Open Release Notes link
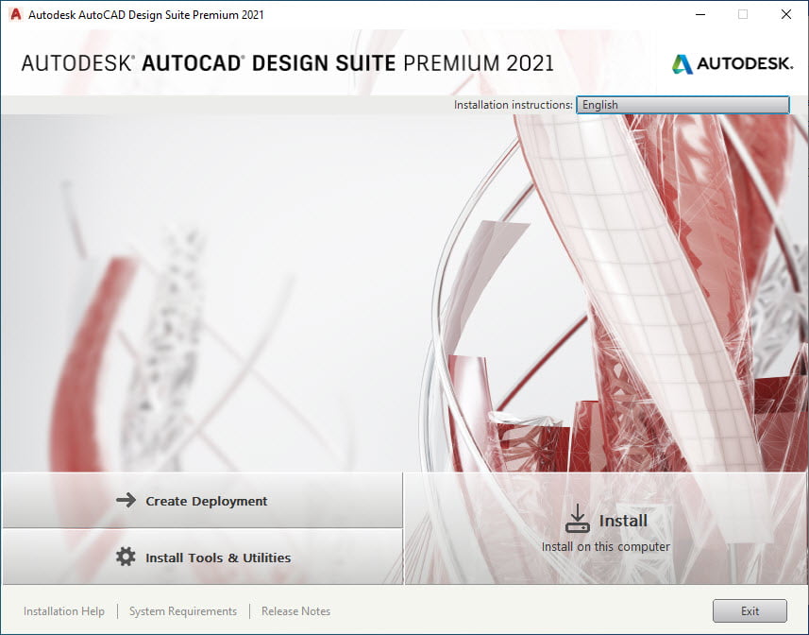Screen dimensions: 809x635 [295, 611]
